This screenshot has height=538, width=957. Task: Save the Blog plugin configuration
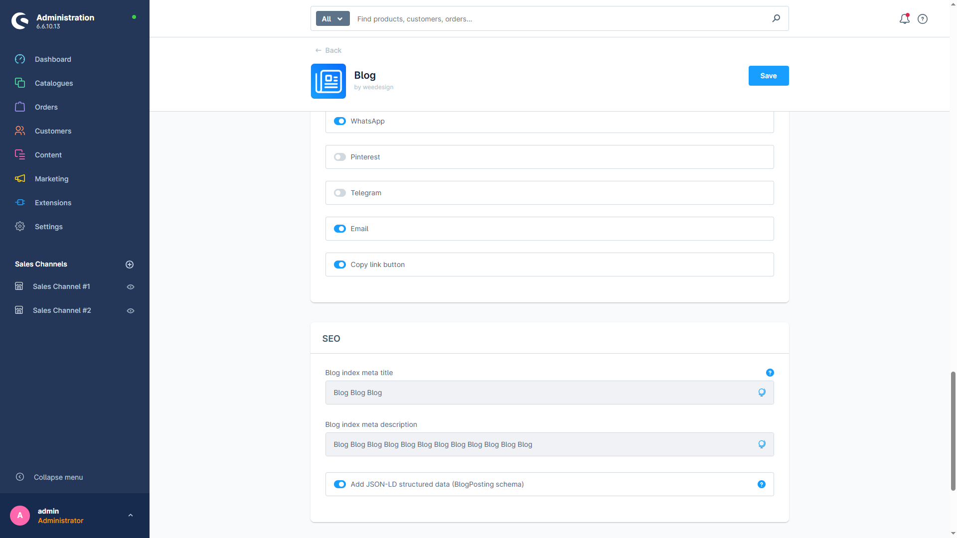click(768, 76)
